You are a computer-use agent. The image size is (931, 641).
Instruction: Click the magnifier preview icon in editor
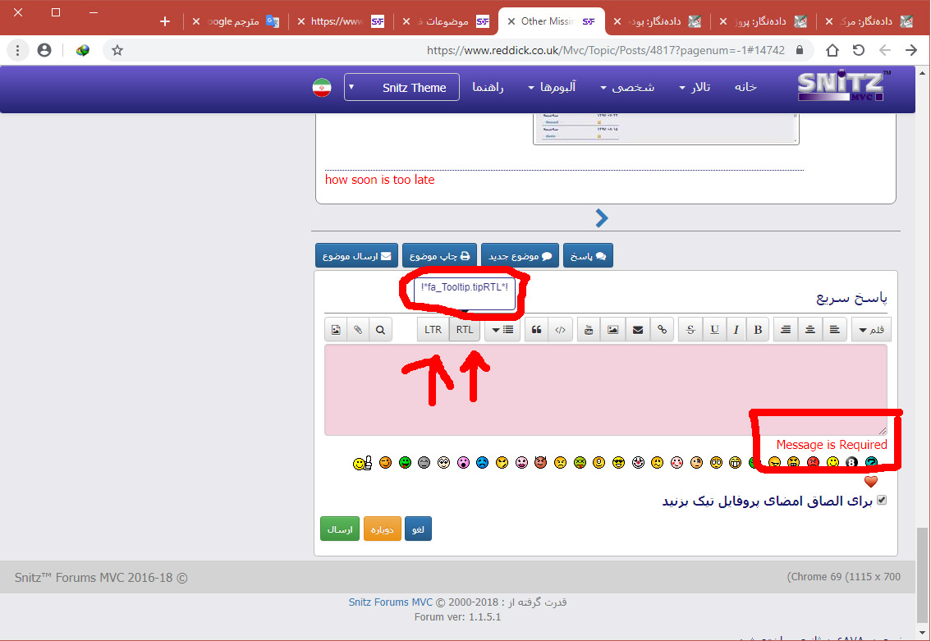coord(380,330)
